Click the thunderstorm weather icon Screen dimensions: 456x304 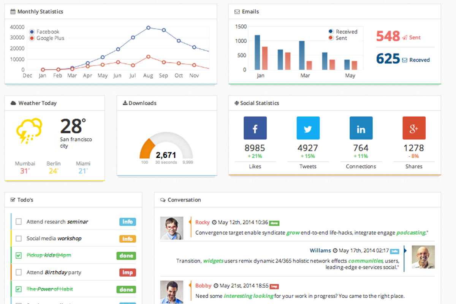(x=29, y=131)
